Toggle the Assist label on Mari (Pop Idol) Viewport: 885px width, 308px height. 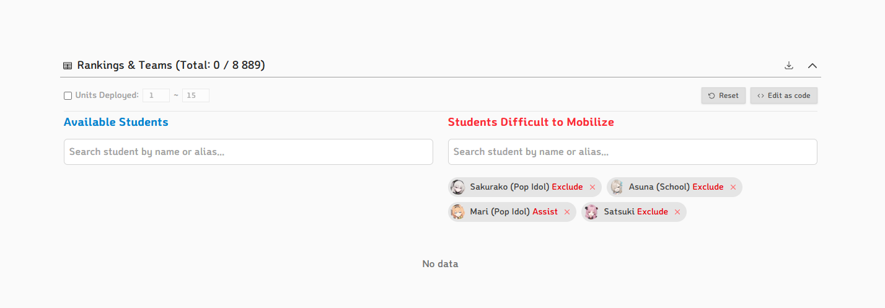click(x=545, y=211)
